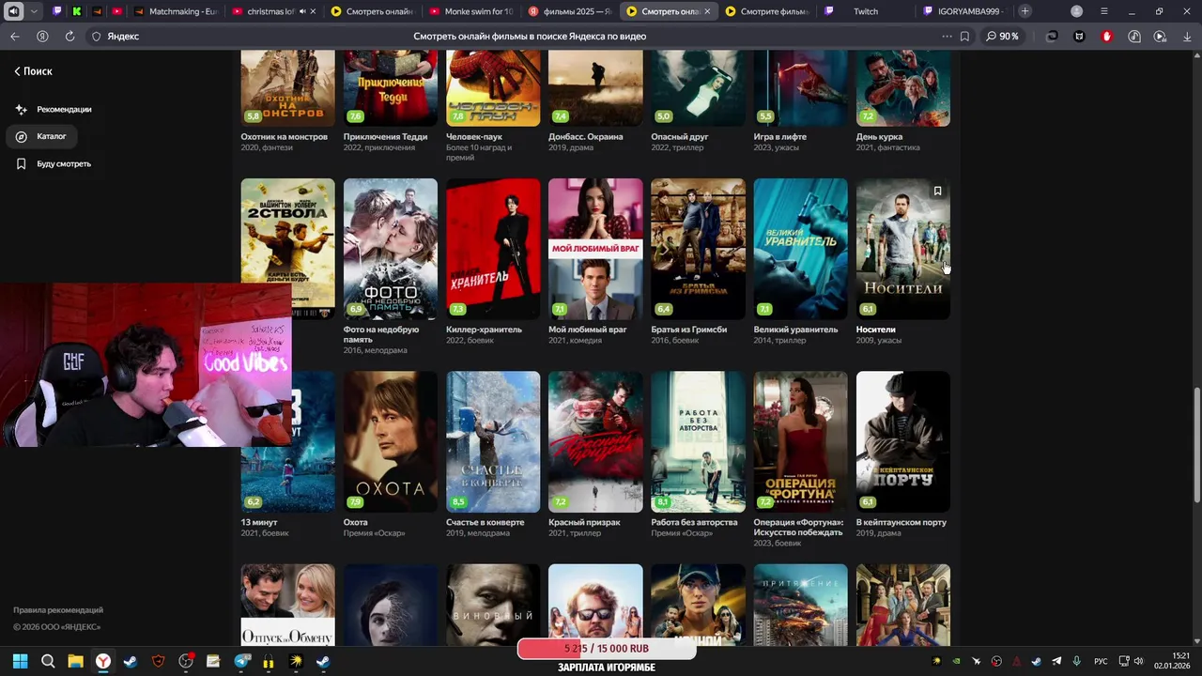Mute the christmas lofi tab speaker
Viewport: 1202px width, 676px height.
[302, 11]
